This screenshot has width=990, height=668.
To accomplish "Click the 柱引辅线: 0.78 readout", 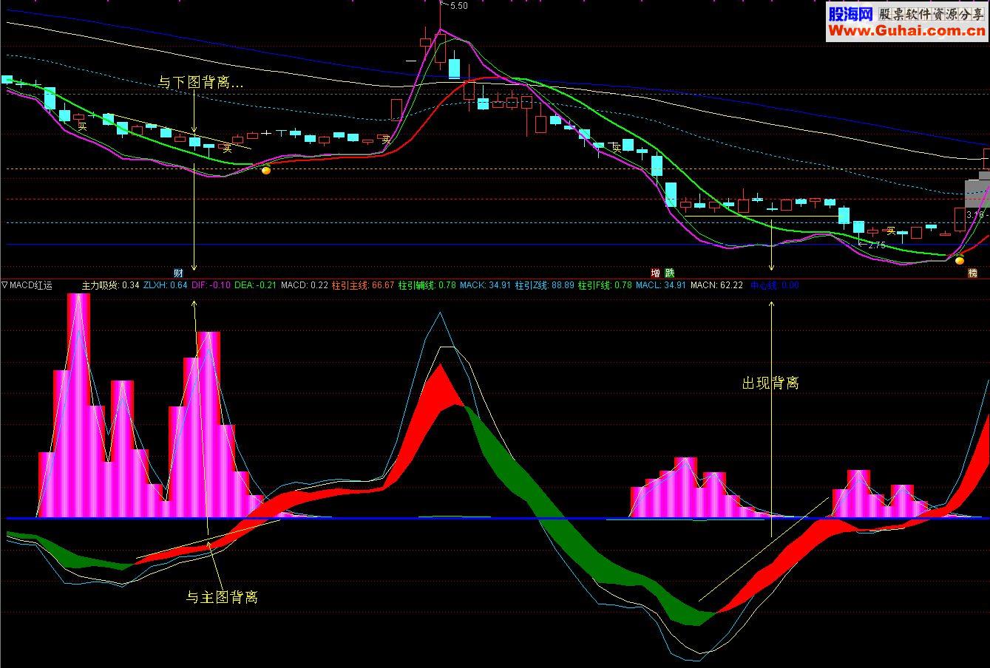I will tap(427, 285).
